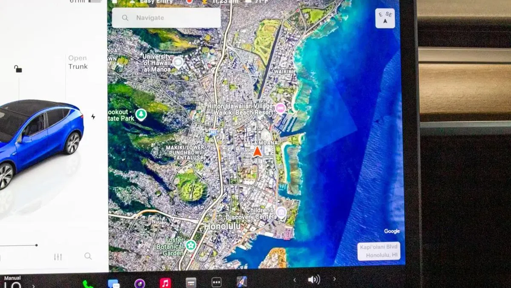Tap the speaker volume icon
Viewport: 511px width, 288px height.
click(314, 279)
